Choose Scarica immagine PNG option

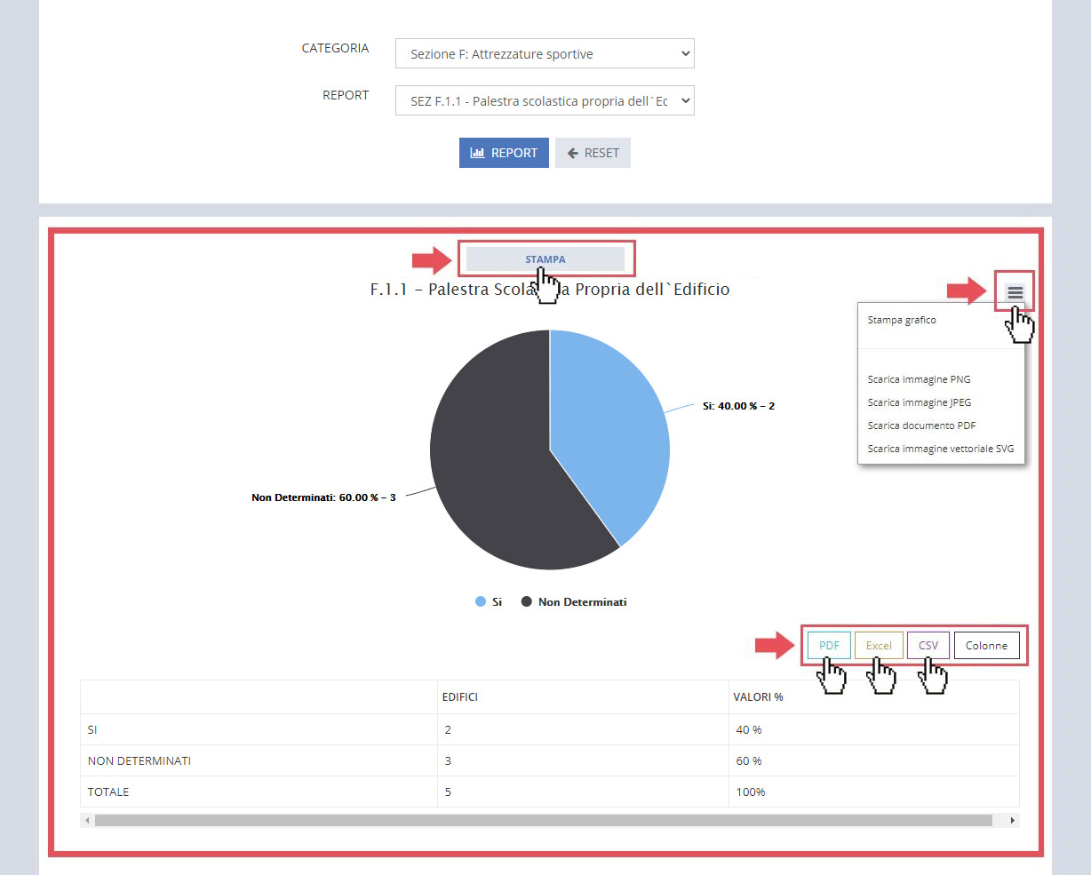pyautogui.click(x=919, y=379)
